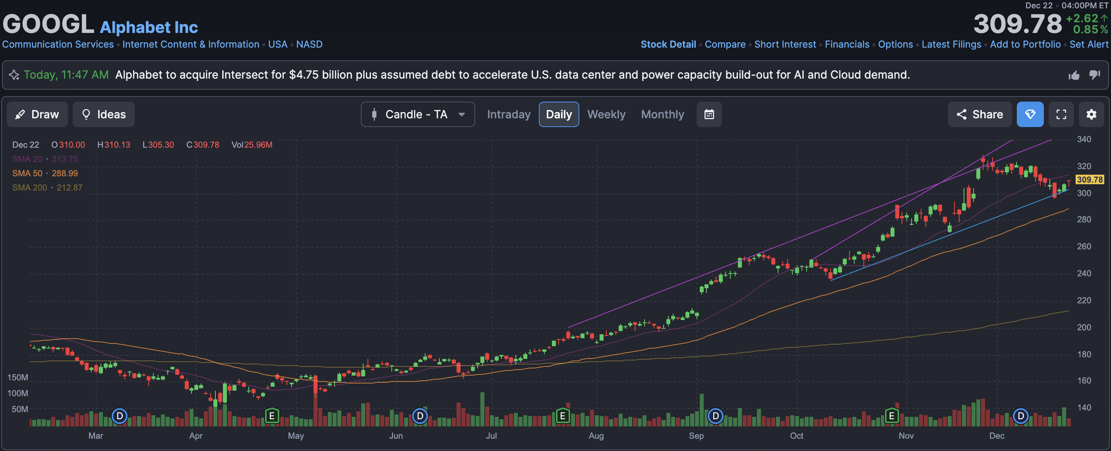Image resolution: width=1111 pixels, height=451 pixels.
Task: Enter fullscreen chart mode
Action: [x=1061, y=114]
